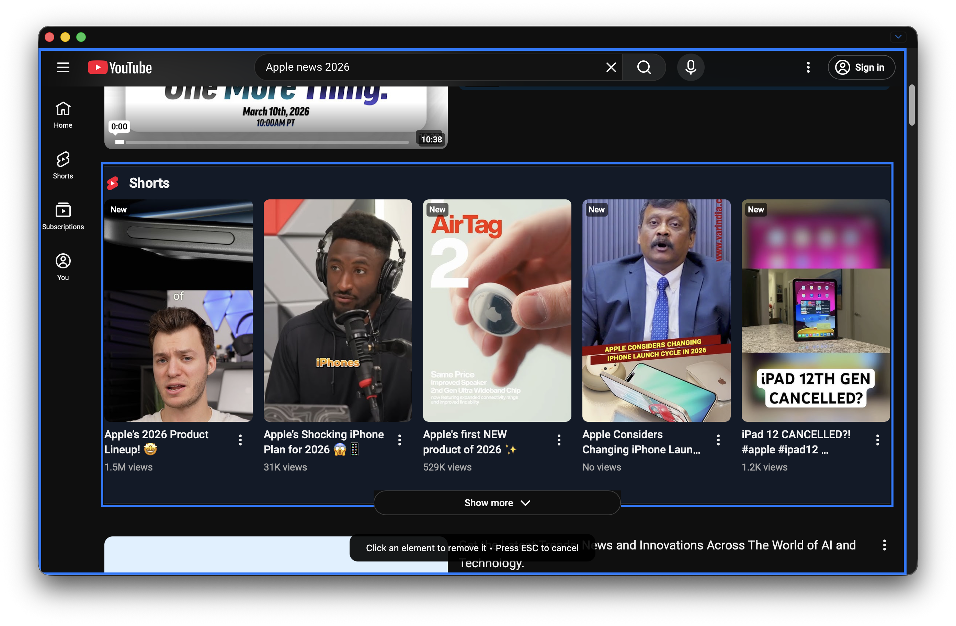Click the page vertical scrollbar
The image size is (956, 626).
pos(911,105)
